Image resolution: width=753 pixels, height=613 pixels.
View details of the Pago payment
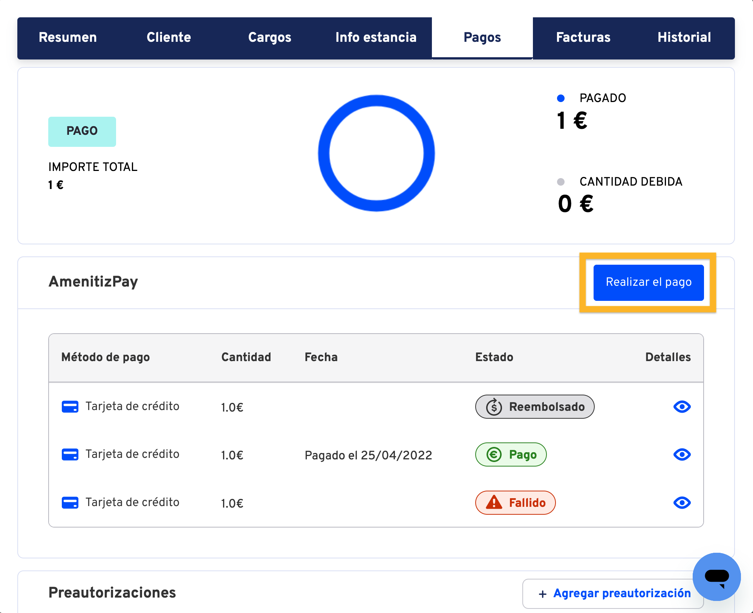coord(682,454)
